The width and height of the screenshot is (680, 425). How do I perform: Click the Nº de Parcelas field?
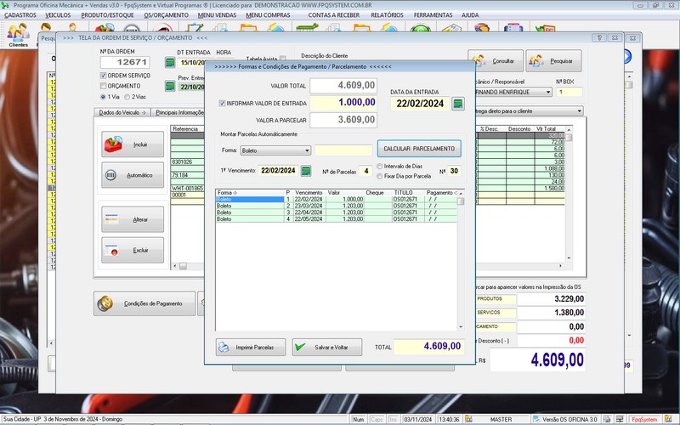366,171
